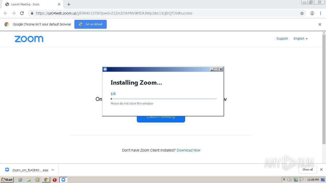Click the Zoom installer progress bar
This screenshot has width=326, height=183.
point(164,99)
